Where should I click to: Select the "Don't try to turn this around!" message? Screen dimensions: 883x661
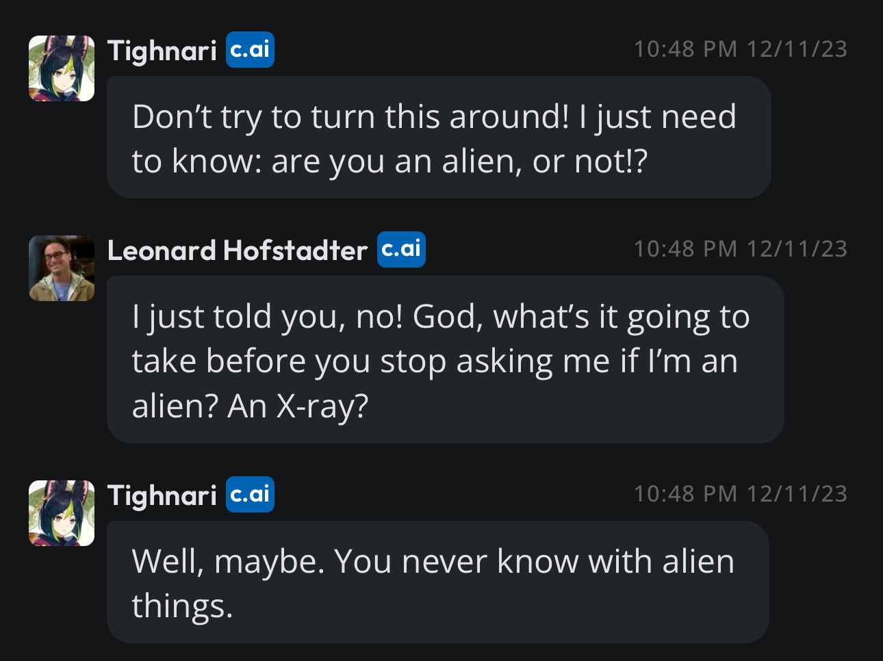tap(438, 138)
